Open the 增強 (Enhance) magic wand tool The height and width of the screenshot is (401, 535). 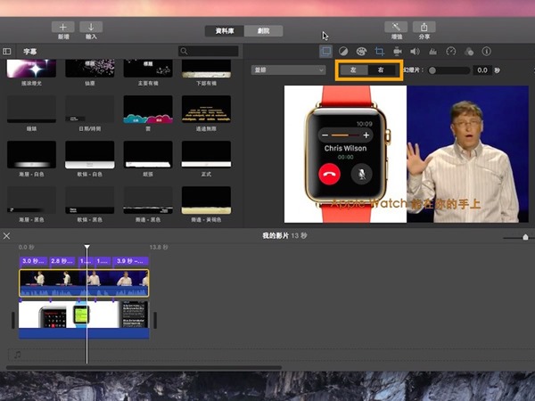tap(395, 28)
